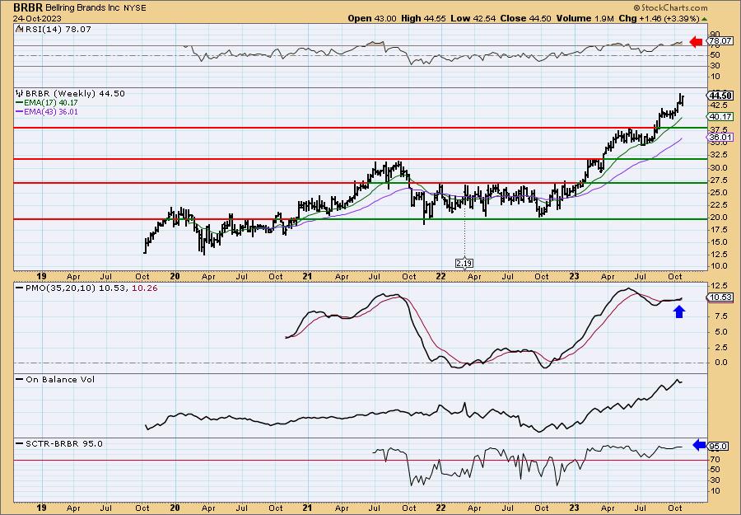Screen dimensions: 741x515
Task: Click the green EMA(17) line swatch
Action: point(20,103)
